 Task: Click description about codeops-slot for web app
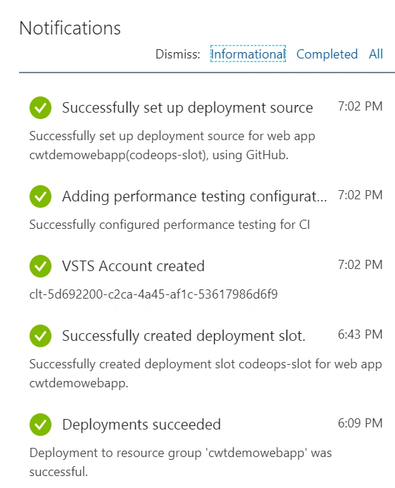coord(206,373)
